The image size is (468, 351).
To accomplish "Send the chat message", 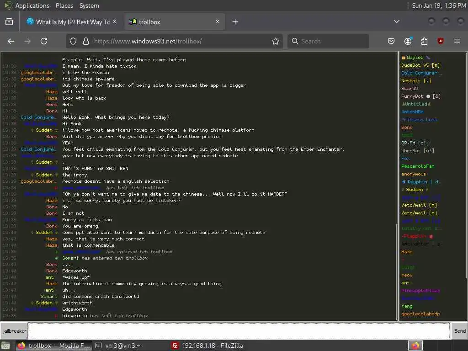I will click(x=459, y=331).
